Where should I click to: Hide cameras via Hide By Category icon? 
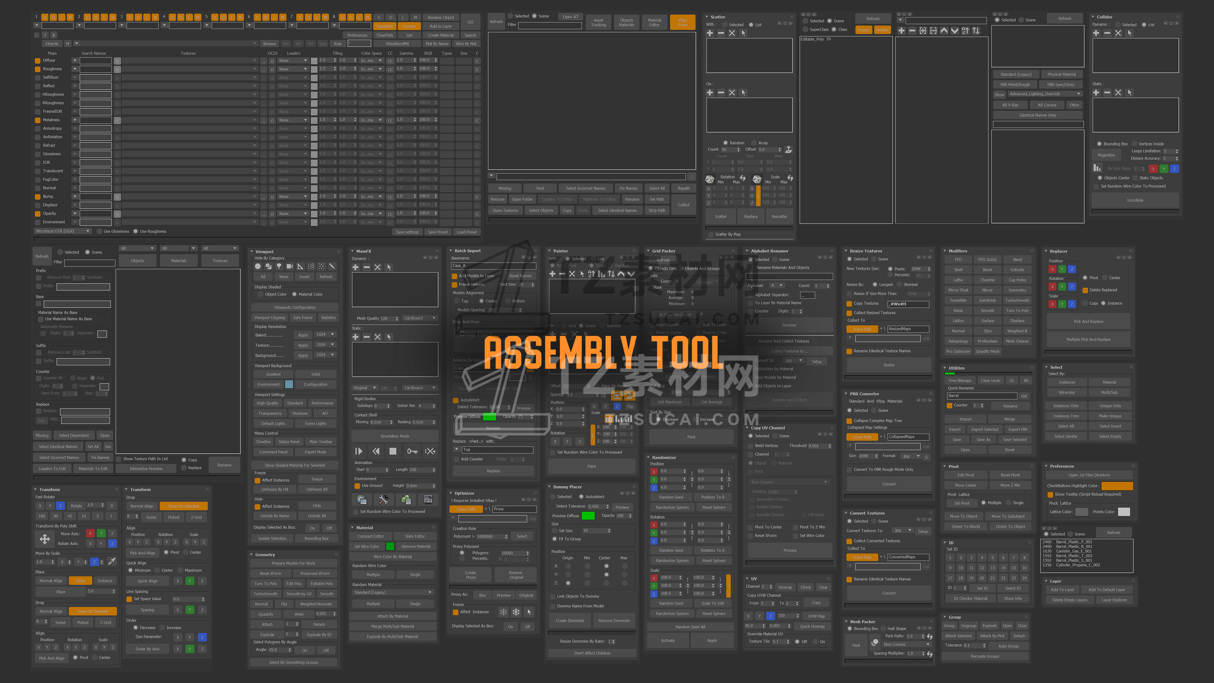(x=290, y=266)
